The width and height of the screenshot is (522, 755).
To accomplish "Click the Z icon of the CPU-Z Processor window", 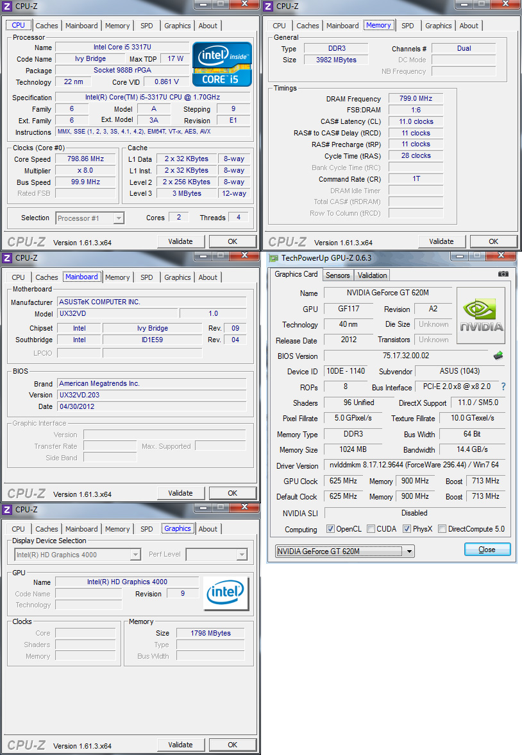I will click(x=7, y=6).
